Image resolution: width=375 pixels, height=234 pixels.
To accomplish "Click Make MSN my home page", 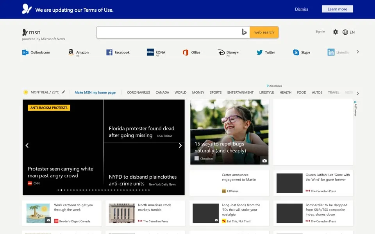I will pyautogui.click(x=95, y=92).
